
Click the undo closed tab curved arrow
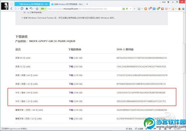coord(31,9)
